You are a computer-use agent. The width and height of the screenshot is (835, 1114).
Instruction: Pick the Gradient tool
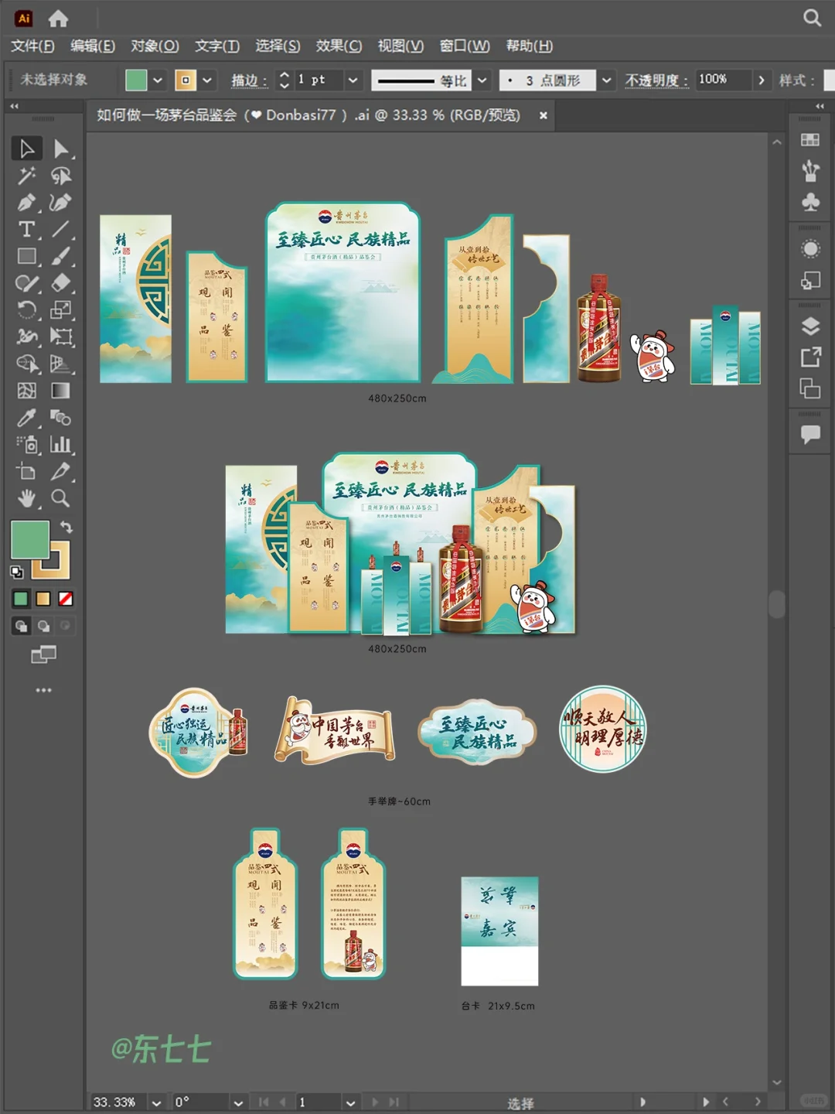(60, 391)
